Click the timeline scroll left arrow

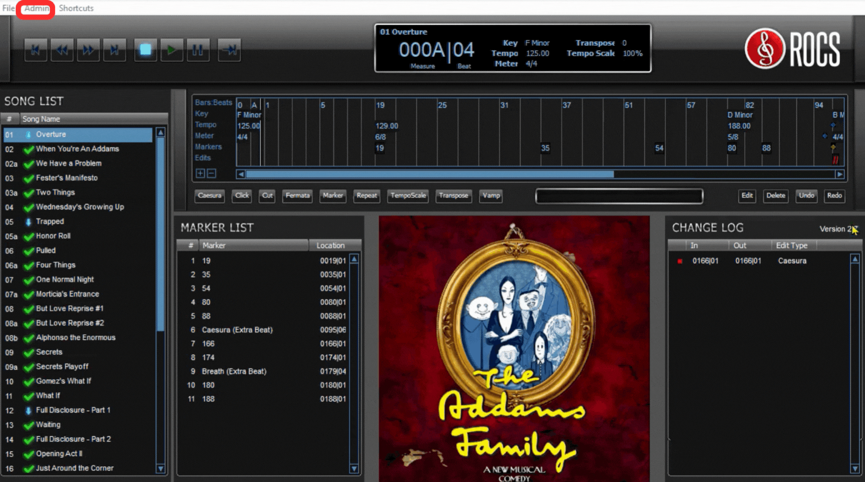(x=241, y=174)
